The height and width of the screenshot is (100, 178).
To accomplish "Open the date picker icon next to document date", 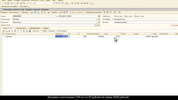I will (x=99, y=16).
